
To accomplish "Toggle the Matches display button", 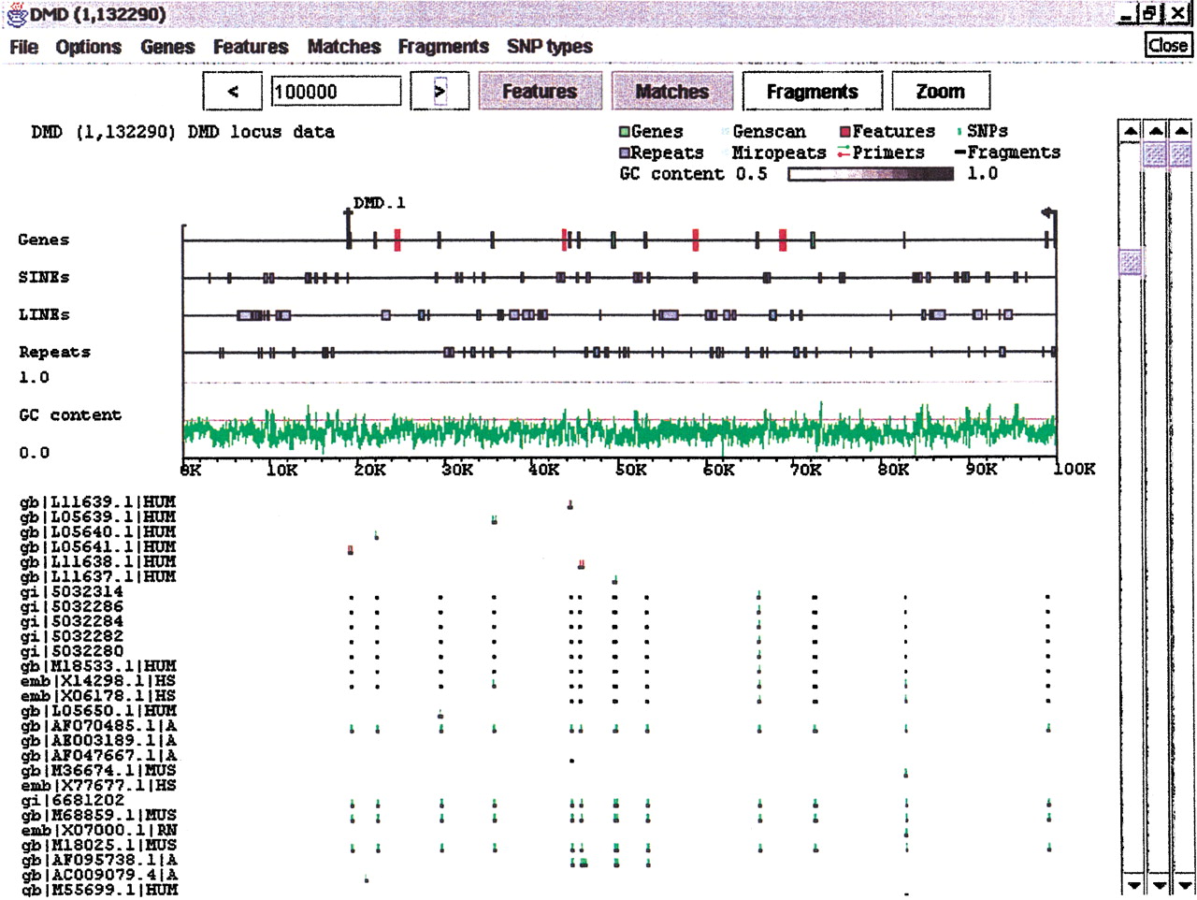I will click(671, 92).
